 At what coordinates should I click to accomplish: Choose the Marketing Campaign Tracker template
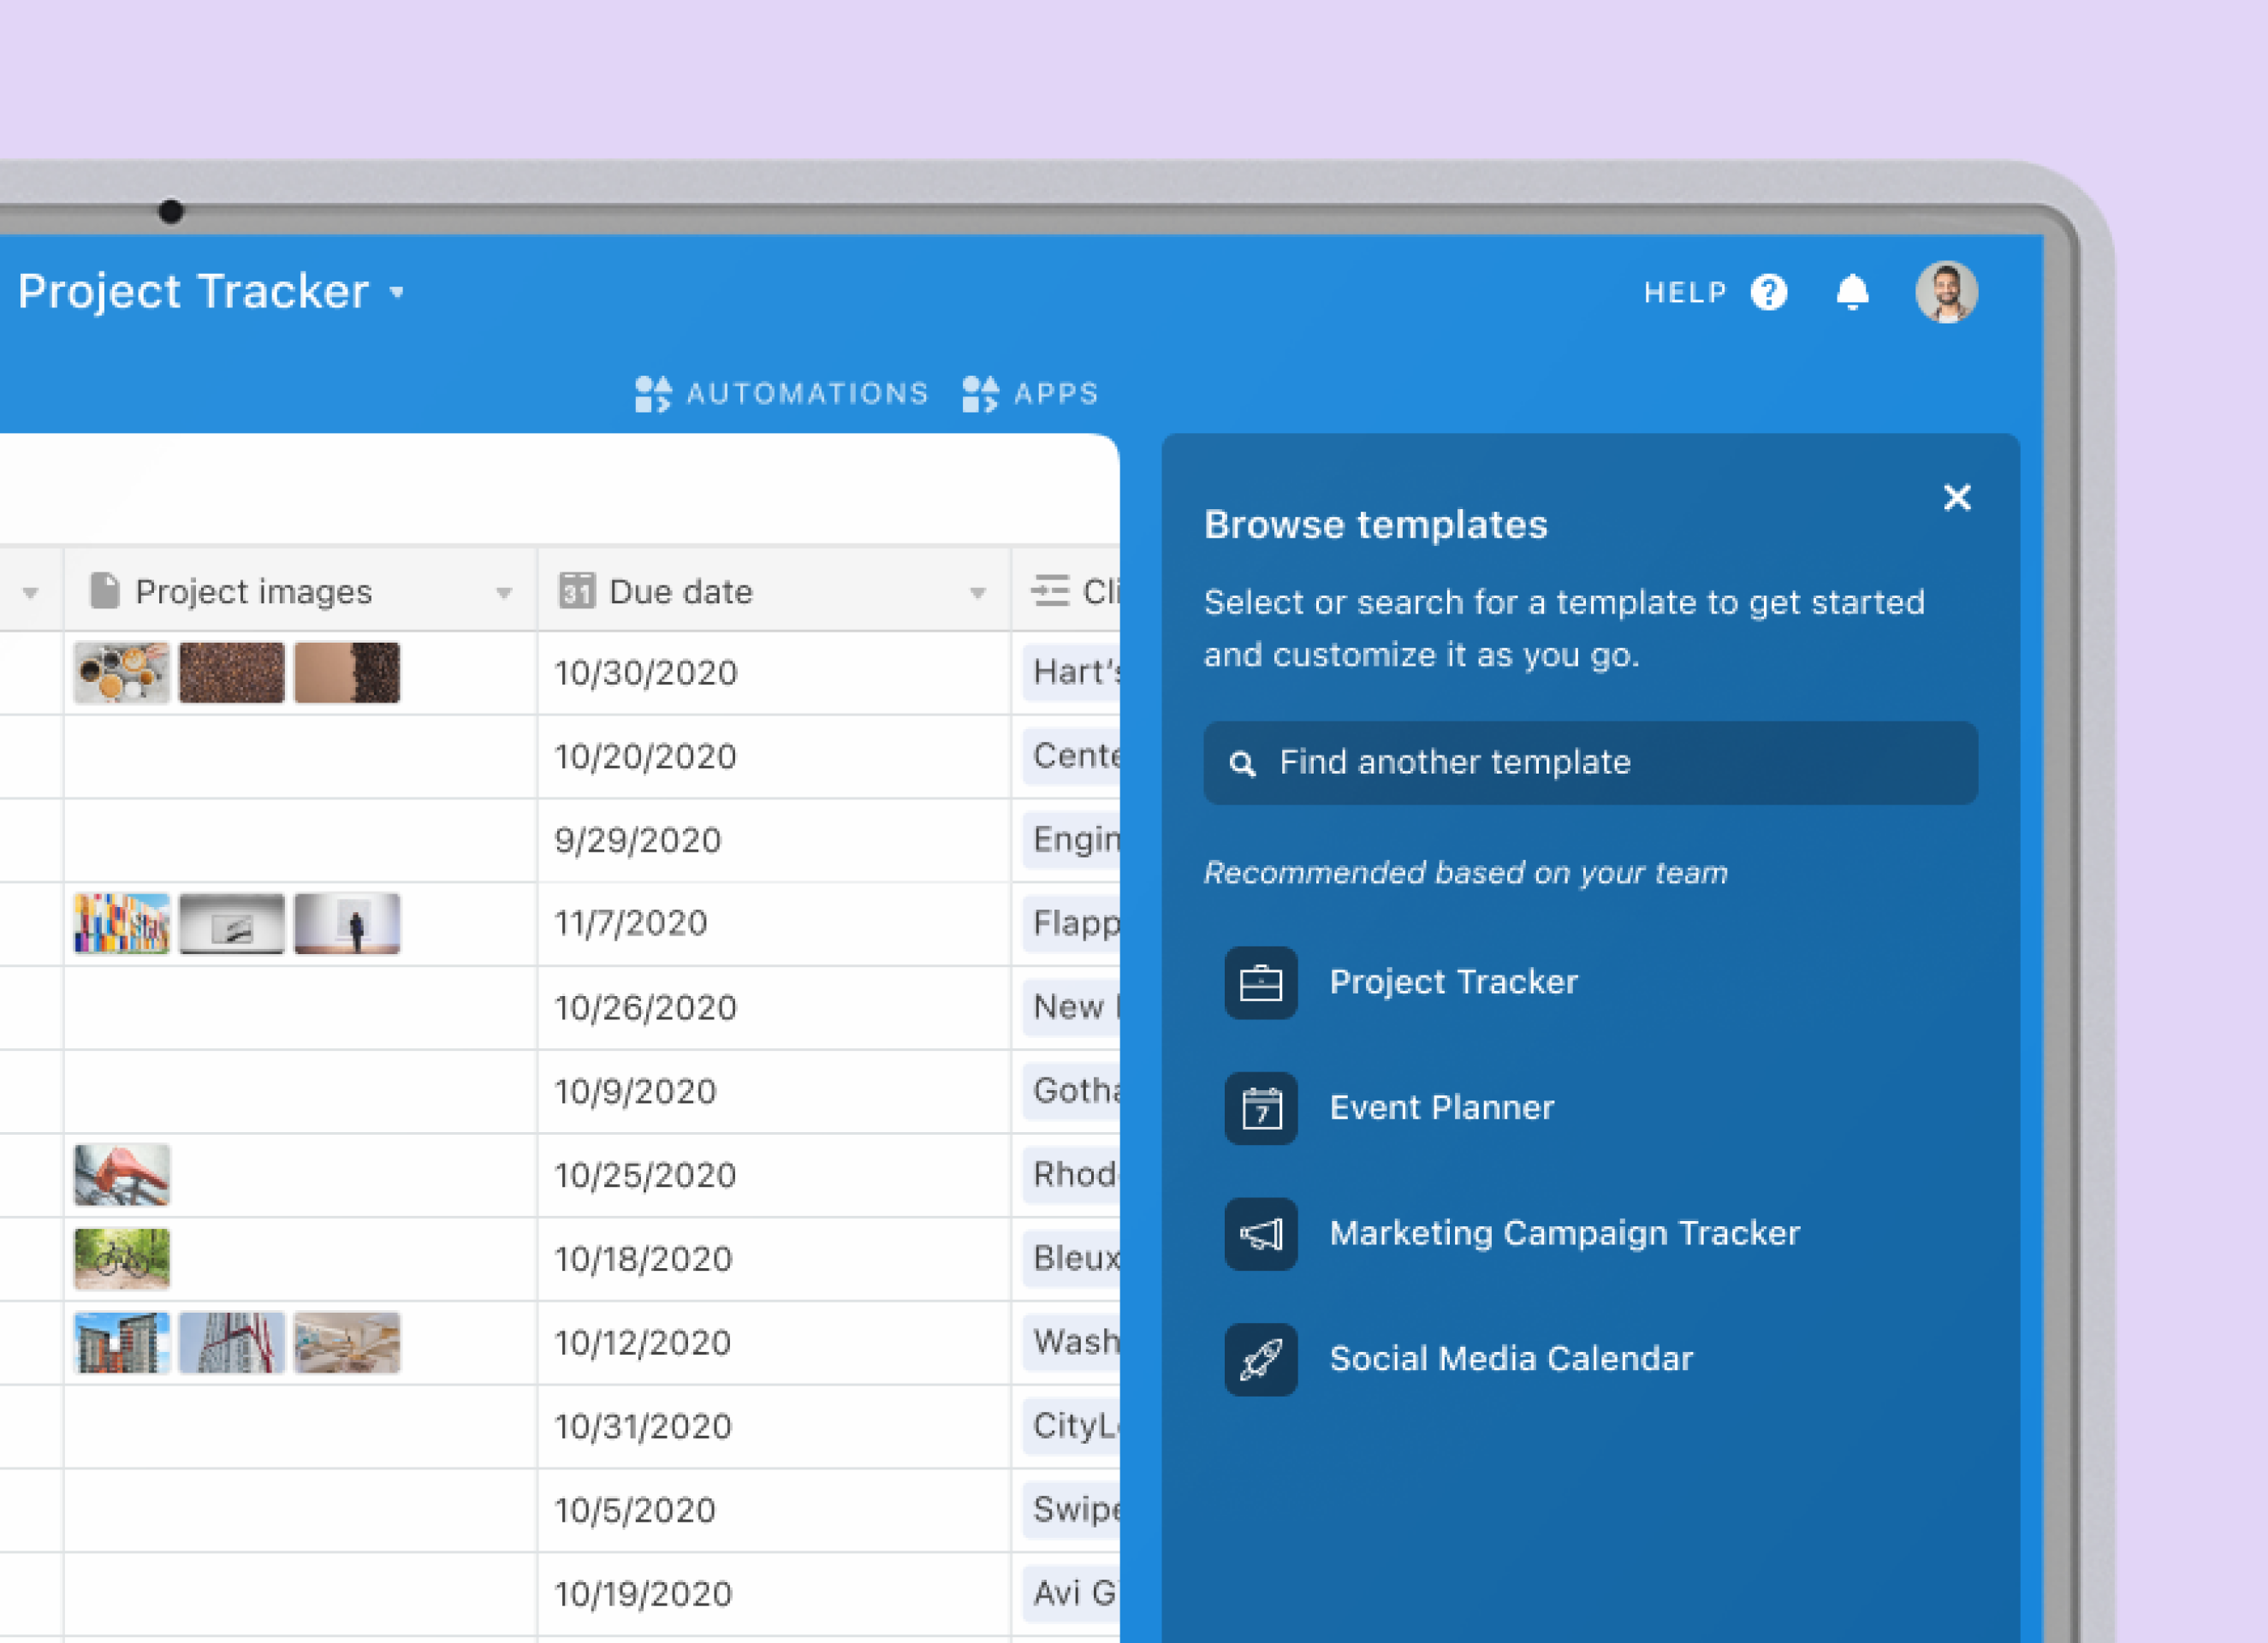pyautogui.click(x=1564, y=1233)
